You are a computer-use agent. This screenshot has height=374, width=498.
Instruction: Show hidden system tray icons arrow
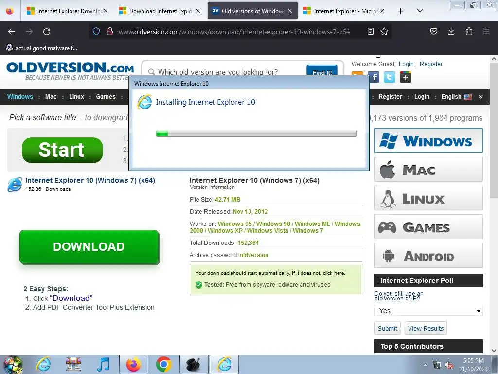tap(425, 365)
